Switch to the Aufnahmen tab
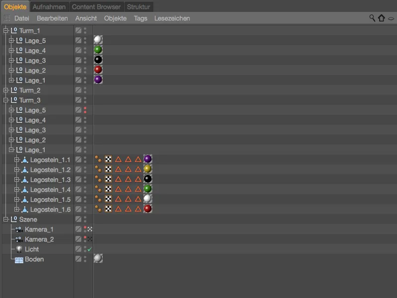 click(49, 7)
